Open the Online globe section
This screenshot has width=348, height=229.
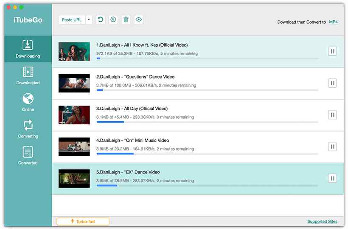tap(28, 102)
